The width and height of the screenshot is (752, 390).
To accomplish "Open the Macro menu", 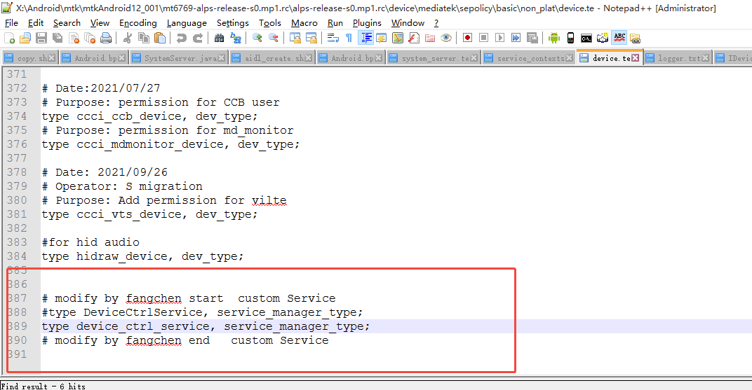I will click(x=304, y=23).
